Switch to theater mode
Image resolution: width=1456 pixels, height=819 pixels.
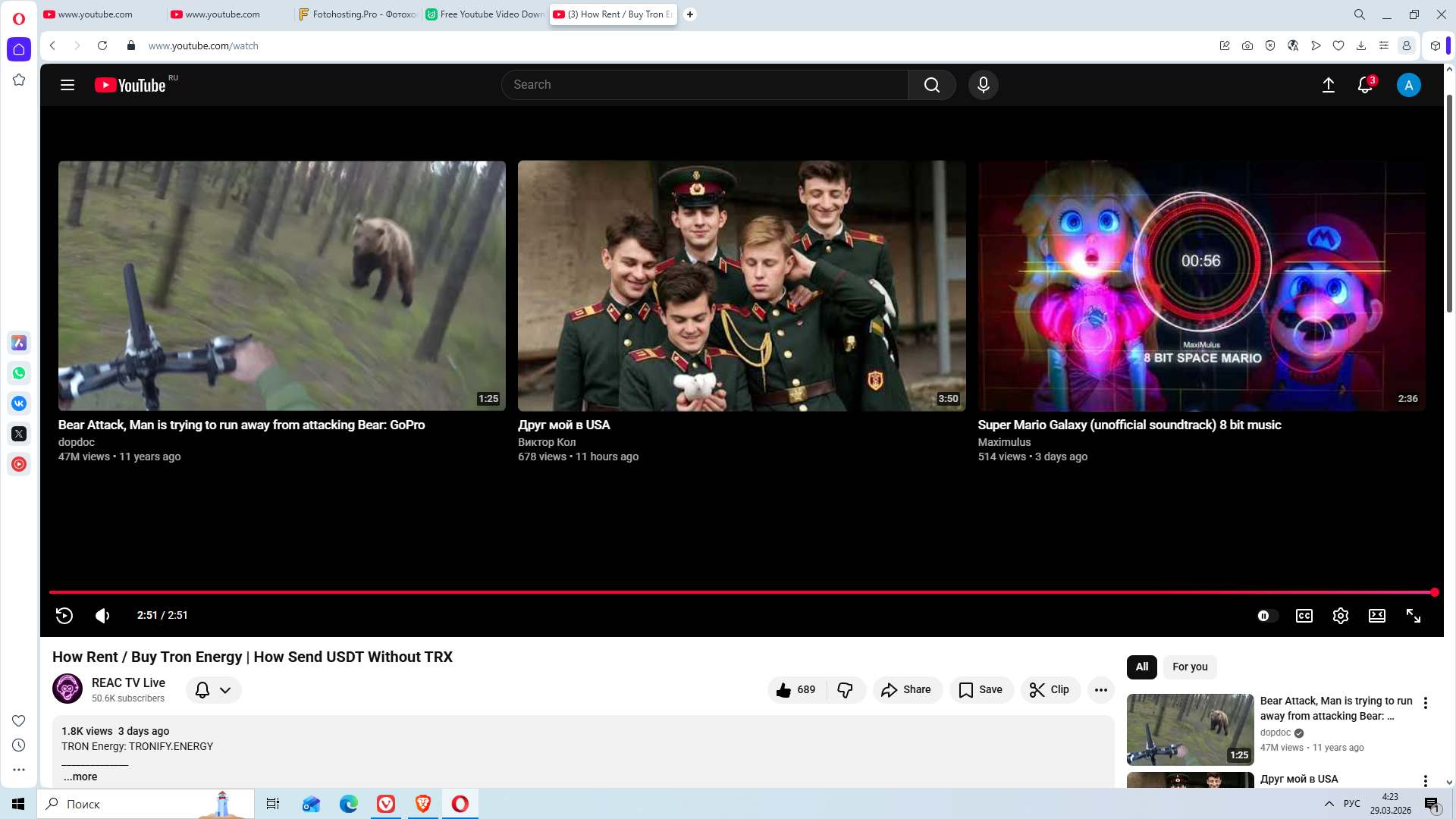point(1376,616)
